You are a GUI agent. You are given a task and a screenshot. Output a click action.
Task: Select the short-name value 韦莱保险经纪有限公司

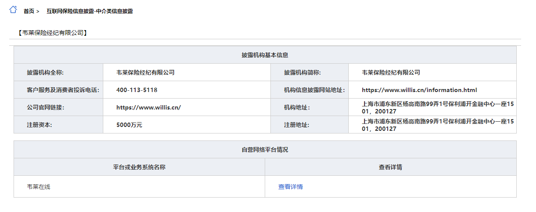coord(391,72)
